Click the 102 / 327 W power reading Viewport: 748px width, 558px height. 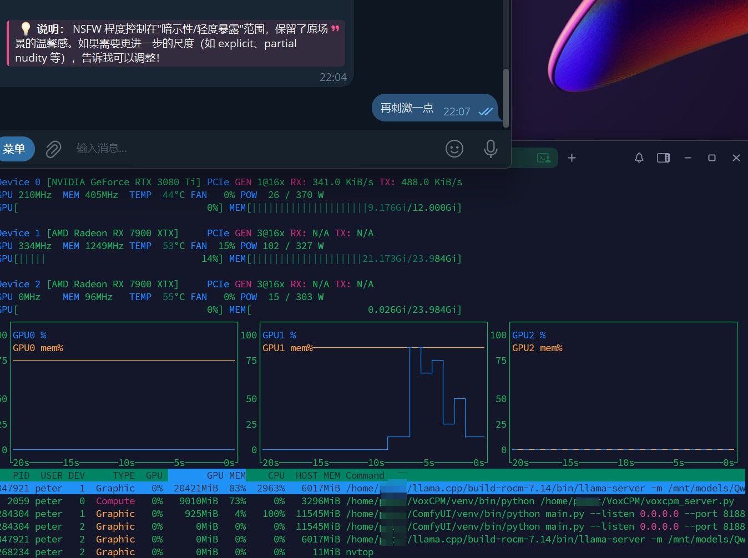coord(293,246)
